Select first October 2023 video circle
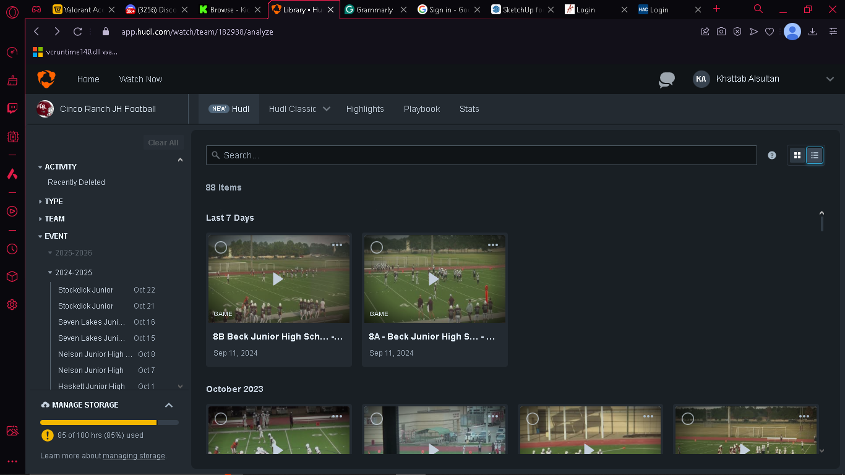Screen dimensions: 845x475 221,419
